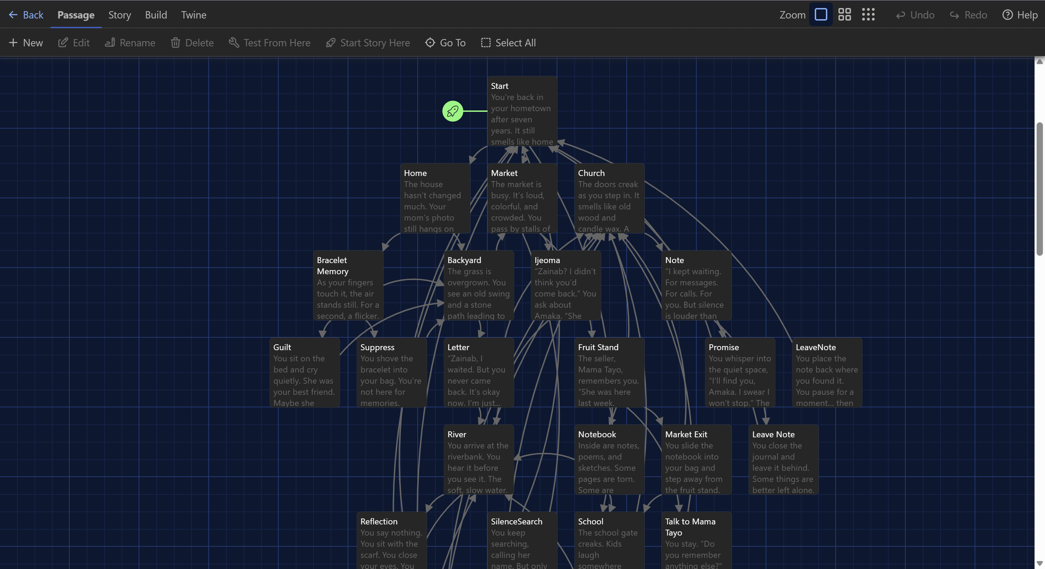Click the Rename button
This screenshot has height=569, width=1045.
pyautogui.click(x=130, y=43)
